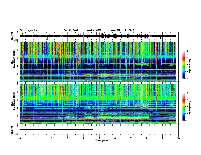Click the ch.2 spectrogram color scale bar

tap(184, 107)
